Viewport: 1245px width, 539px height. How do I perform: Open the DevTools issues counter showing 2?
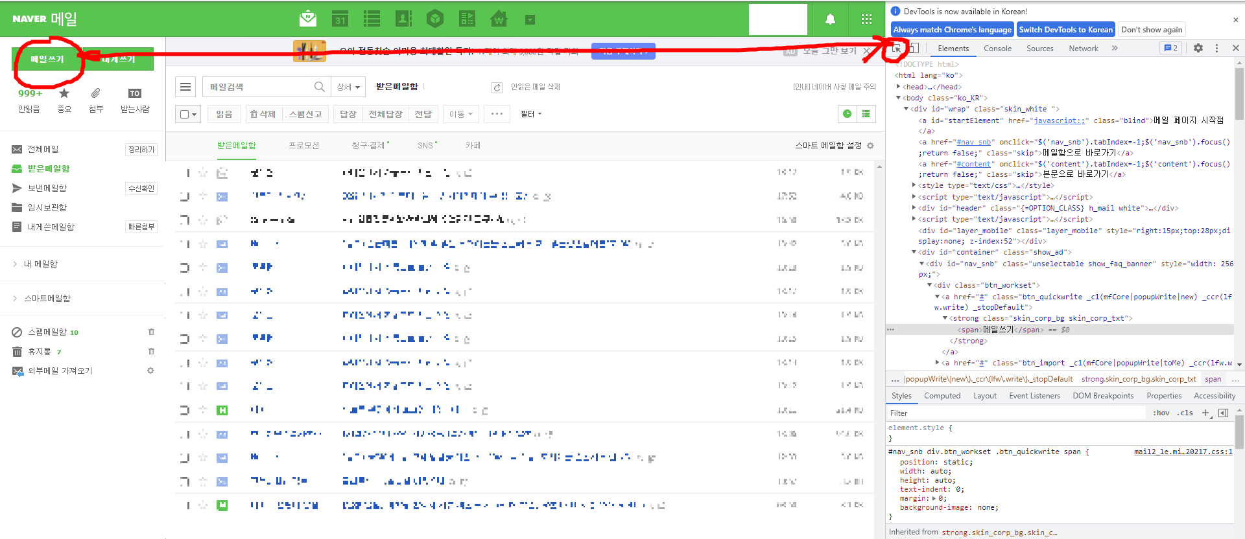tap(1170, 48)
